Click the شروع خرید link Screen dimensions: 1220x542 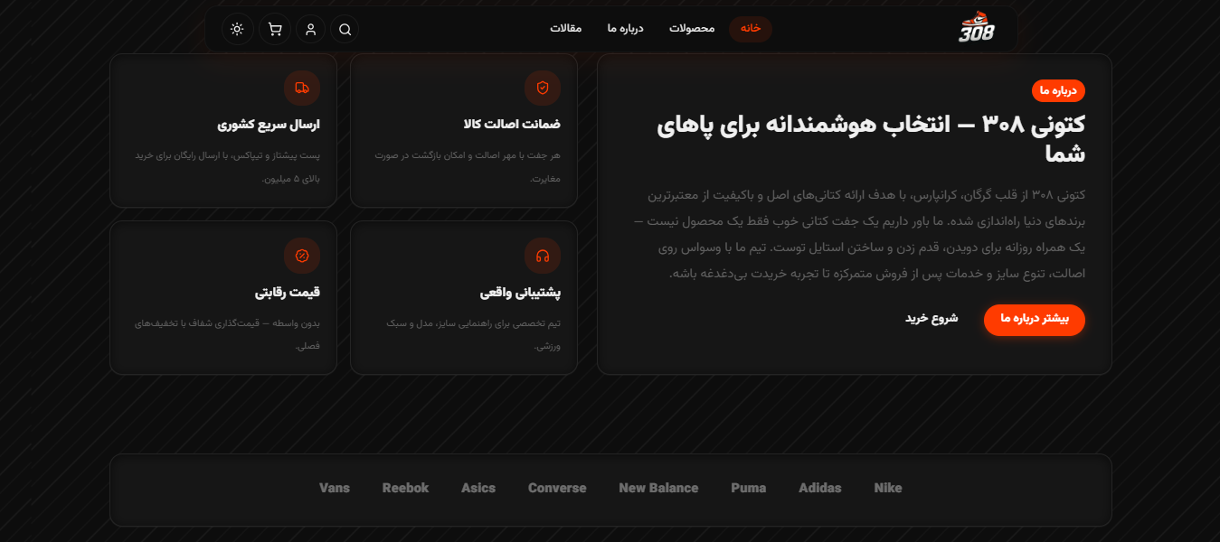coord(932,319)
